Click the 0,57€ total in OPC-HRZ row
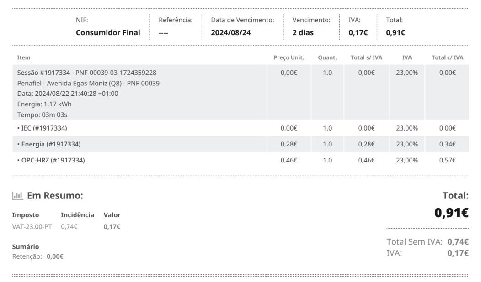The image size is (481, 282). tap(447, 160)
